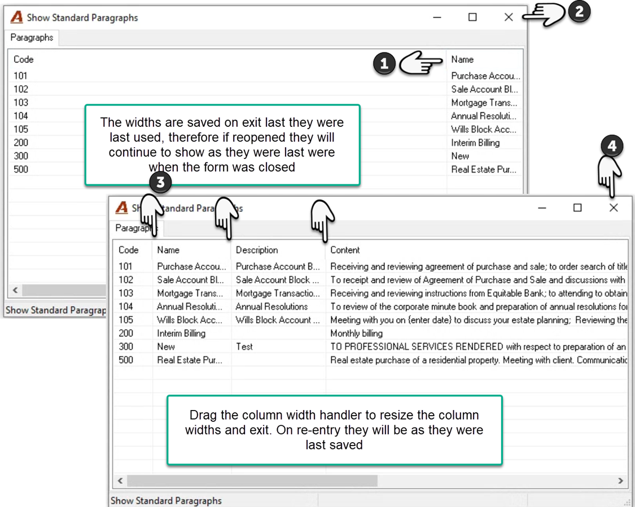
Task: Select the 'Real Estate Pur...' name in the front window
Action: 190,360
